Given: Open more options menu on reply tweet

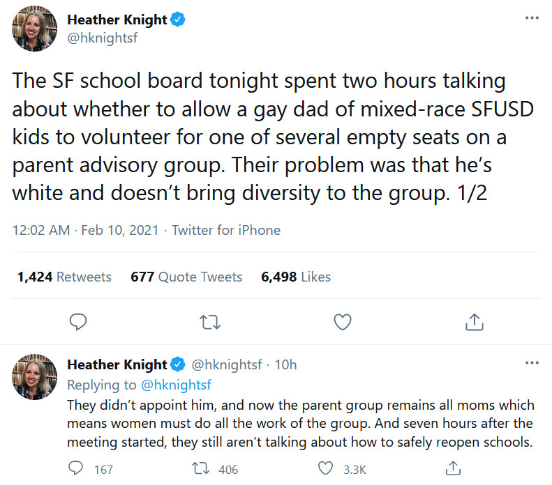Looking at the screenshot, I should pos(532,363).
